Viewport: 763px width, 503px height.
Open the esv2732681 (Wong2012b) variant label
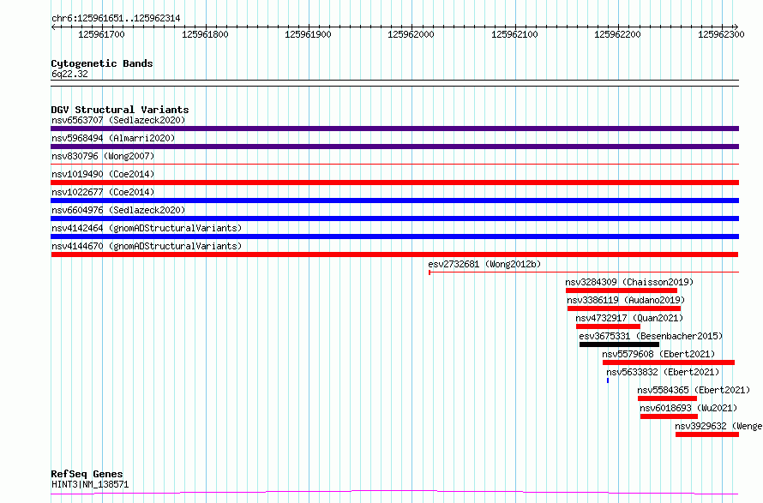coord(484,264)
